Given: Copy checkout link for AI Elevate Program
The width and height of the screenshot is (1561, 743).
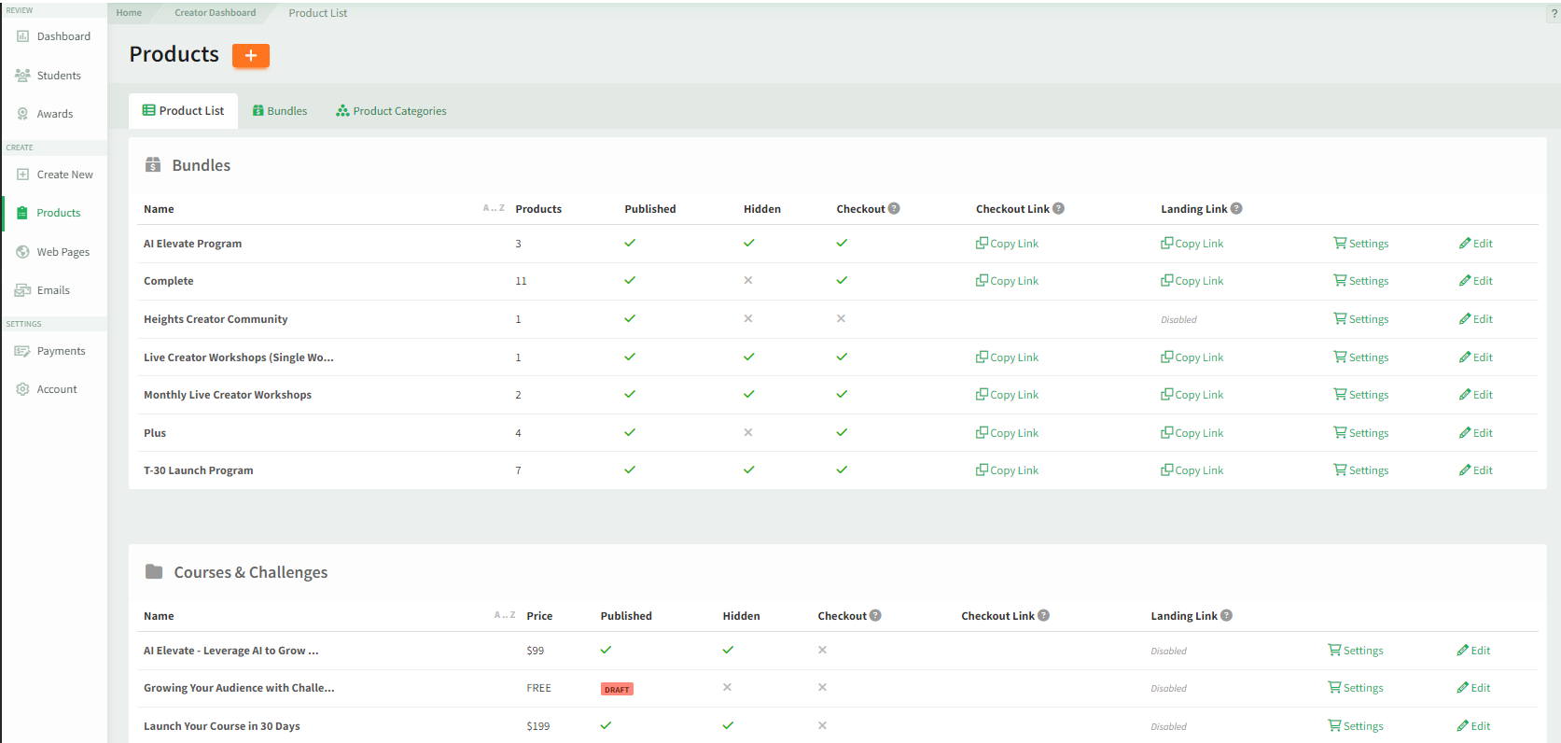Looking at the screenshot, I should click(x=1007, y=244).
